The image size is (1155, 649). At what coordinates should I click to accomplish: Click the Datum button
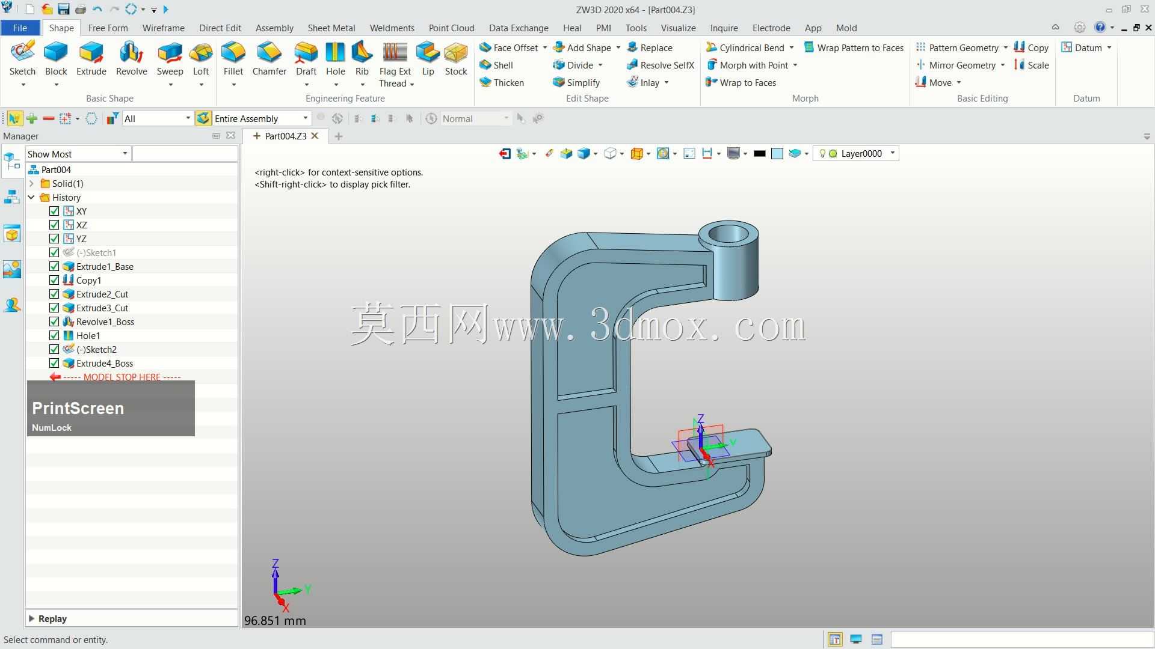point(1082,47)
